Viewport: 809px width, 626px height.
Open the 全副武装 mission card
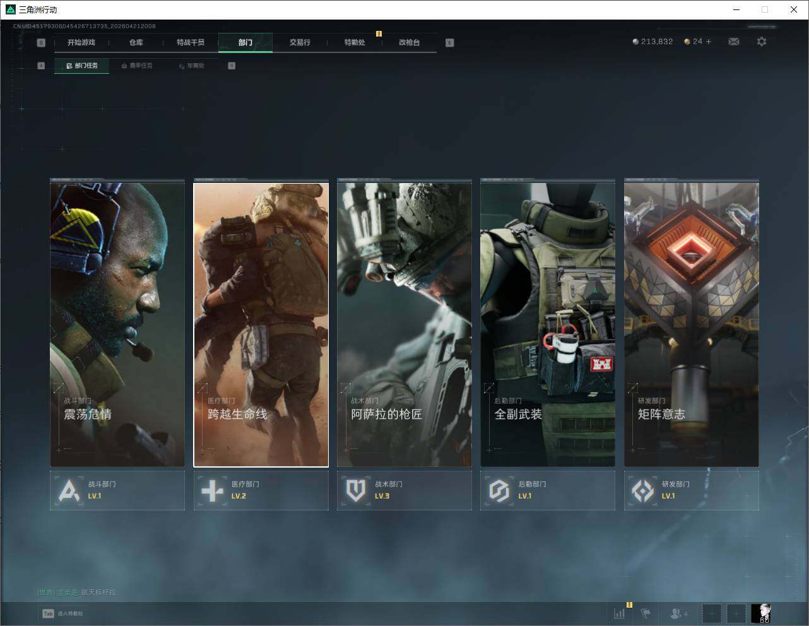pos(548,324)
